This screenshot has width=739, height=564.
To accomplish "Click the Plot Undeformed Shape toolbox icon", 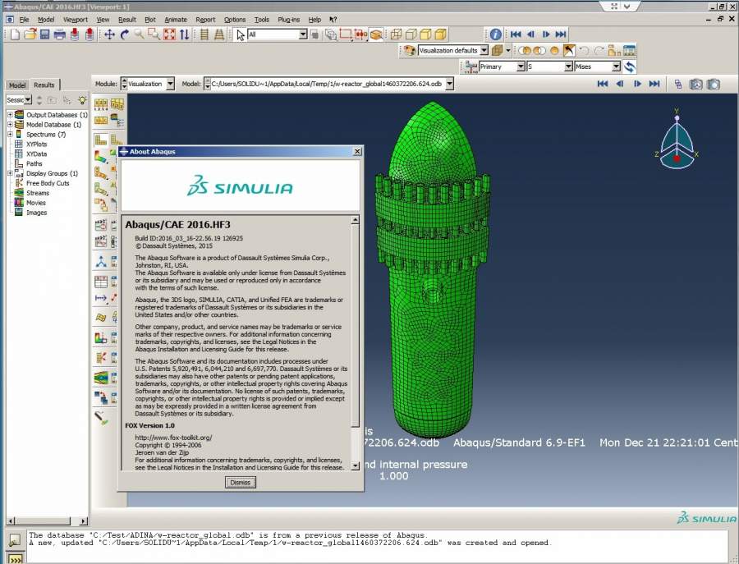I will click(x=101, y=140).
